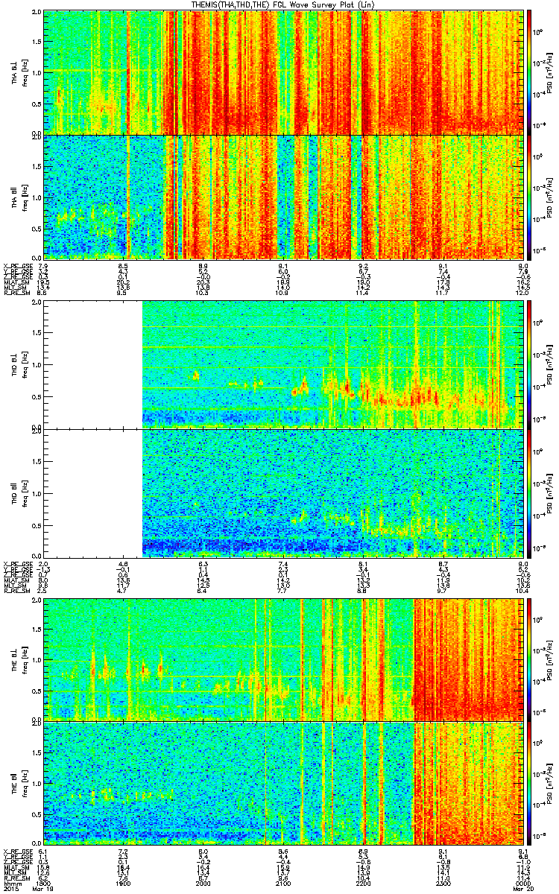The height and width of the screenshot is (894, 559).
Task: Click the 2015 year label
Action: 10,890
